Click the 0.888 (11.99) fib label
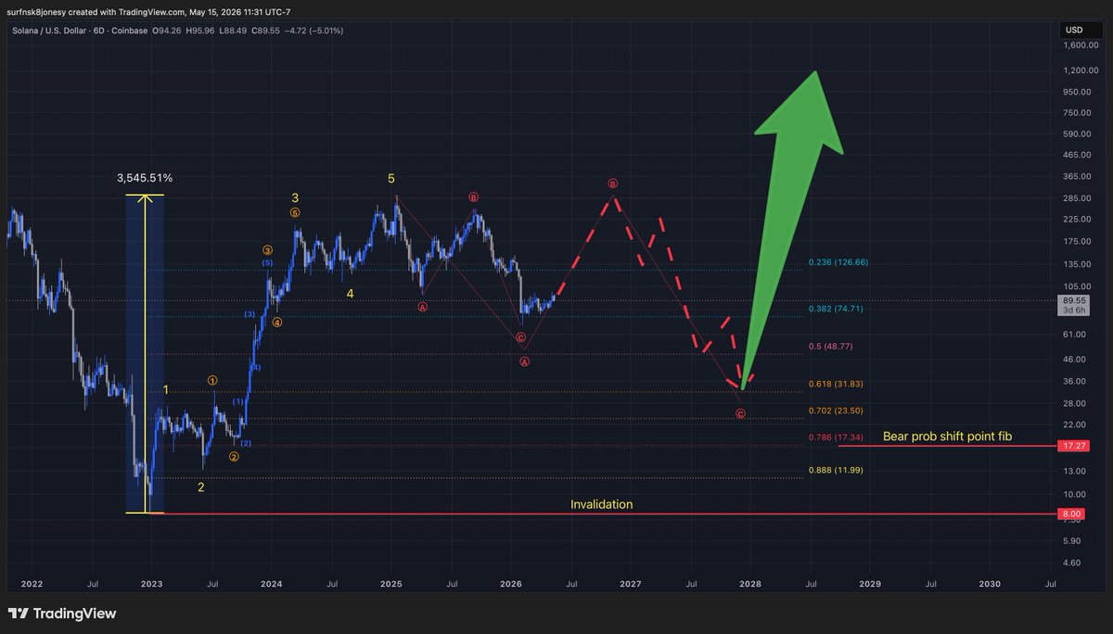1113x634 pixels. tap(837, 470)
